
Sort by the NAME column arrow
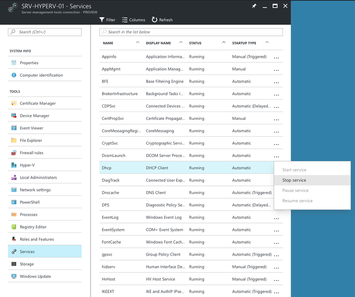pos(138,42)
